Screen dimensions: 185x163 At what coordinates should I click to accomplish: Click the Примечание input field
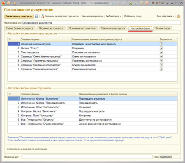tap(87, 157)
